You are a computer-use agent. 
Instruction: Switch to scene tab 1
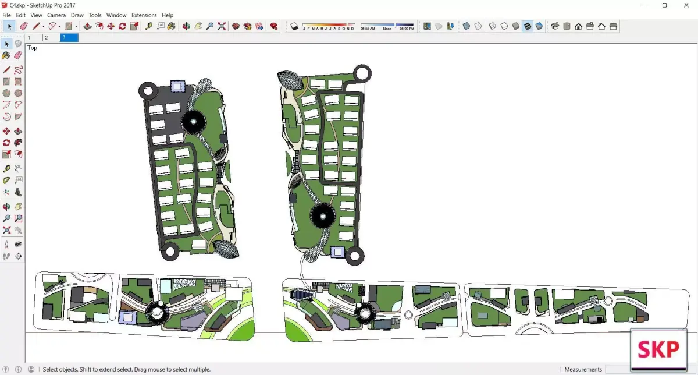coord(34,38)
